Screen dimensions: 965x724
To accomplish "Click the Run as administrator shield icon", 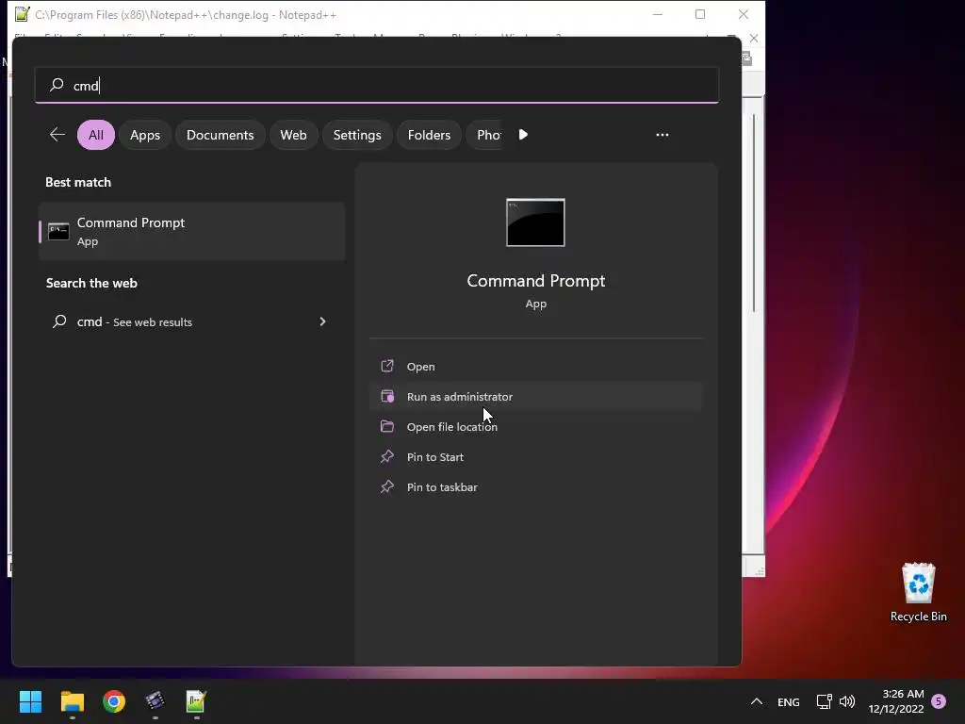I will click(387, 396).
